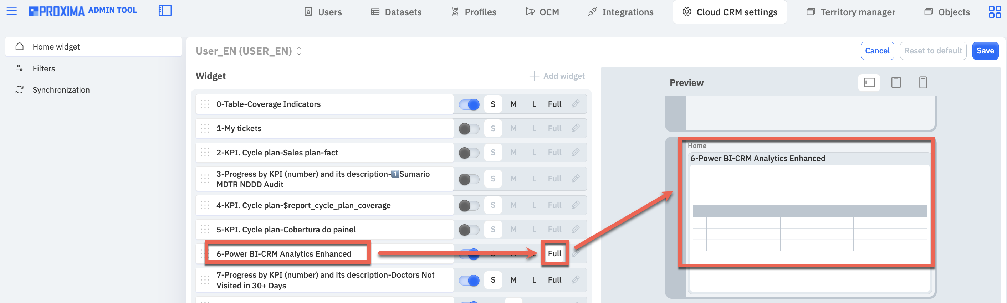Image resolution: width=1007 pixels, height=303 pixels.
Task: Set 0-Table-Coverage Indicators size to M
Action: 513,104
